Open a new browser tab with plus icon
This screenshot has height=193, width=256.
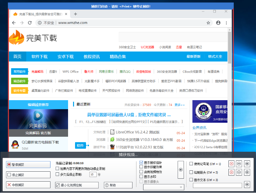click(x=75, y=14)
